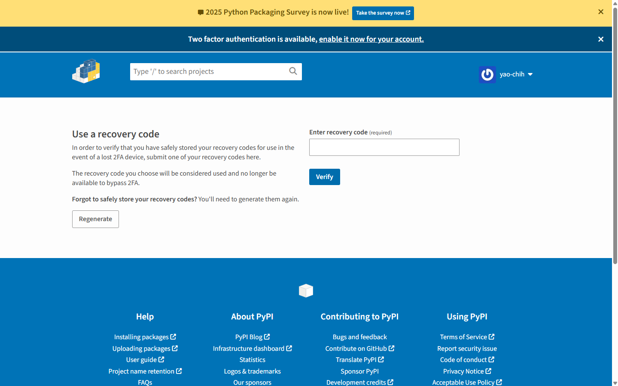Click the scrollbar down arrow

coord(615,383)
